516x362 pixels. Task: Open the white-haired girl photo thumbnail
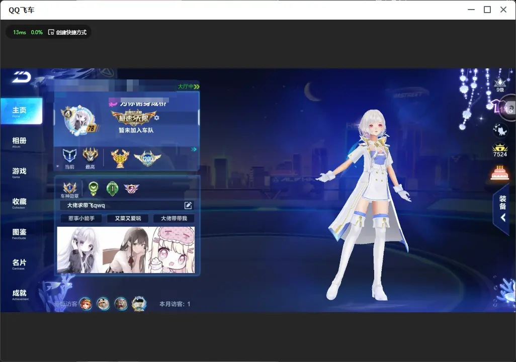tap(80, 250)
